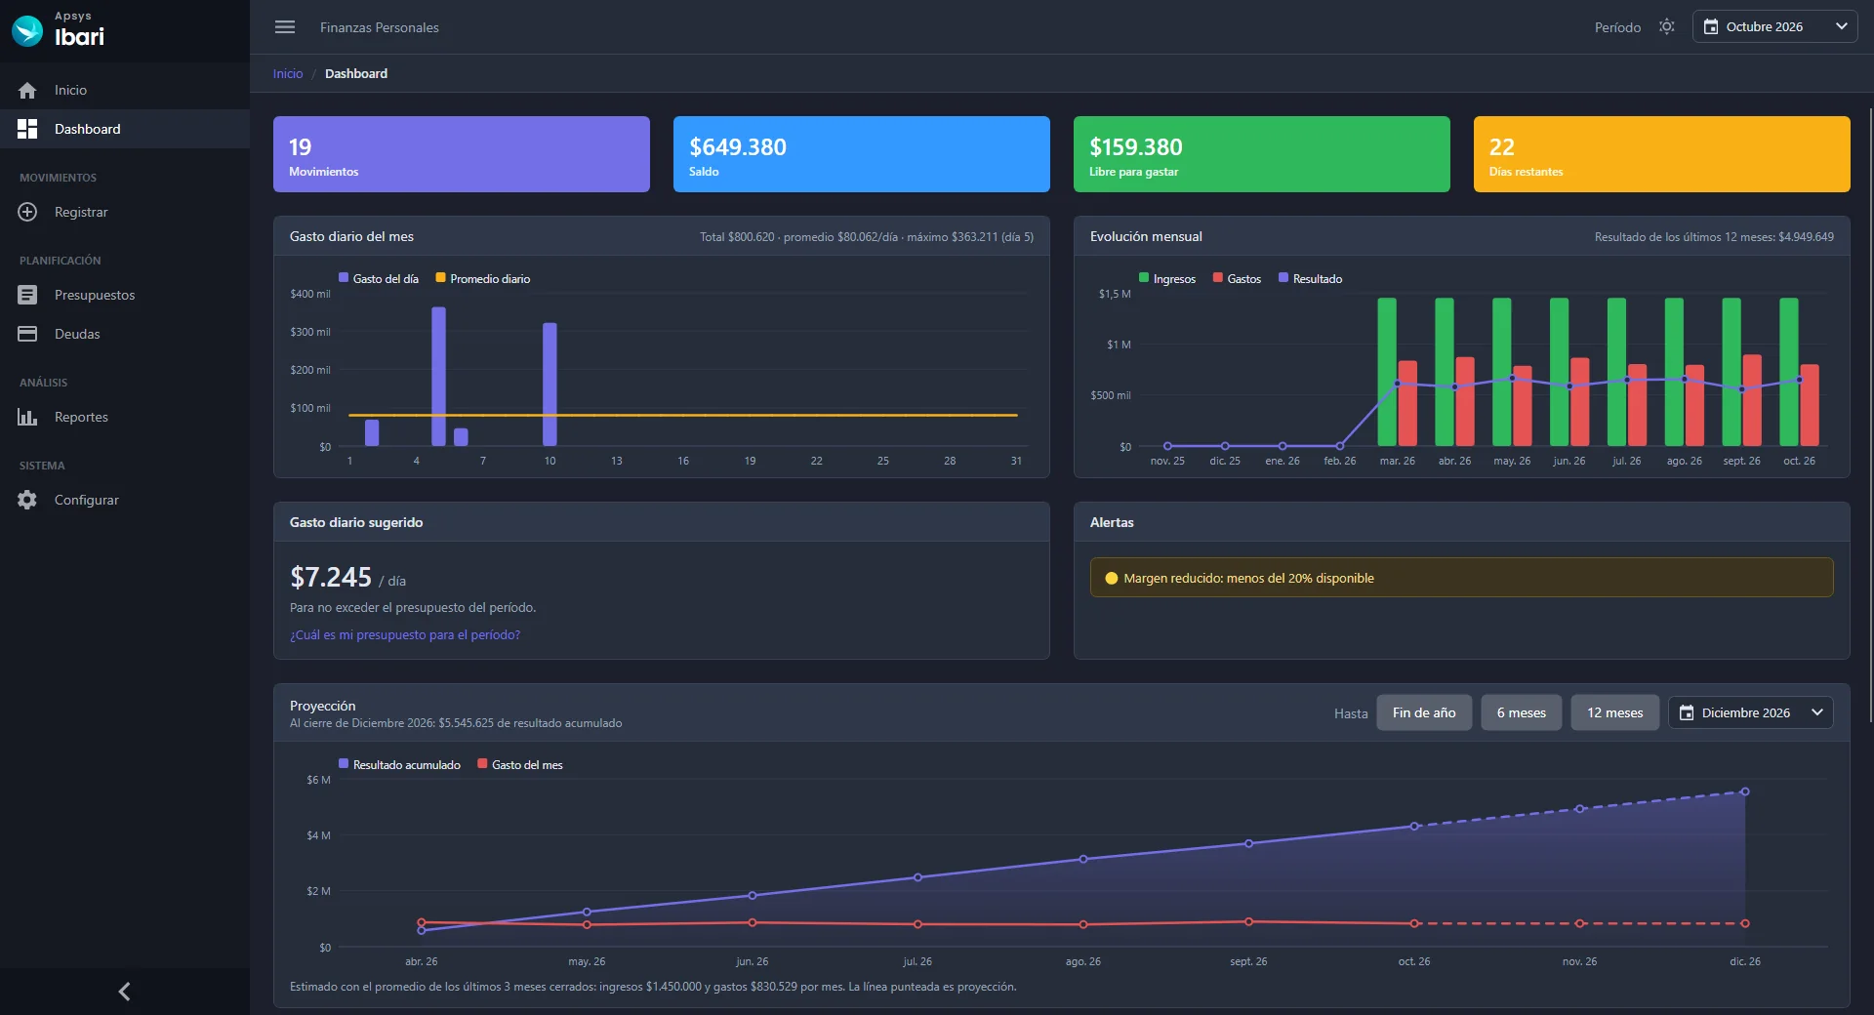Open the hamburger menu icon
Screen dimensions: 1874x1015
pos(285,27)
